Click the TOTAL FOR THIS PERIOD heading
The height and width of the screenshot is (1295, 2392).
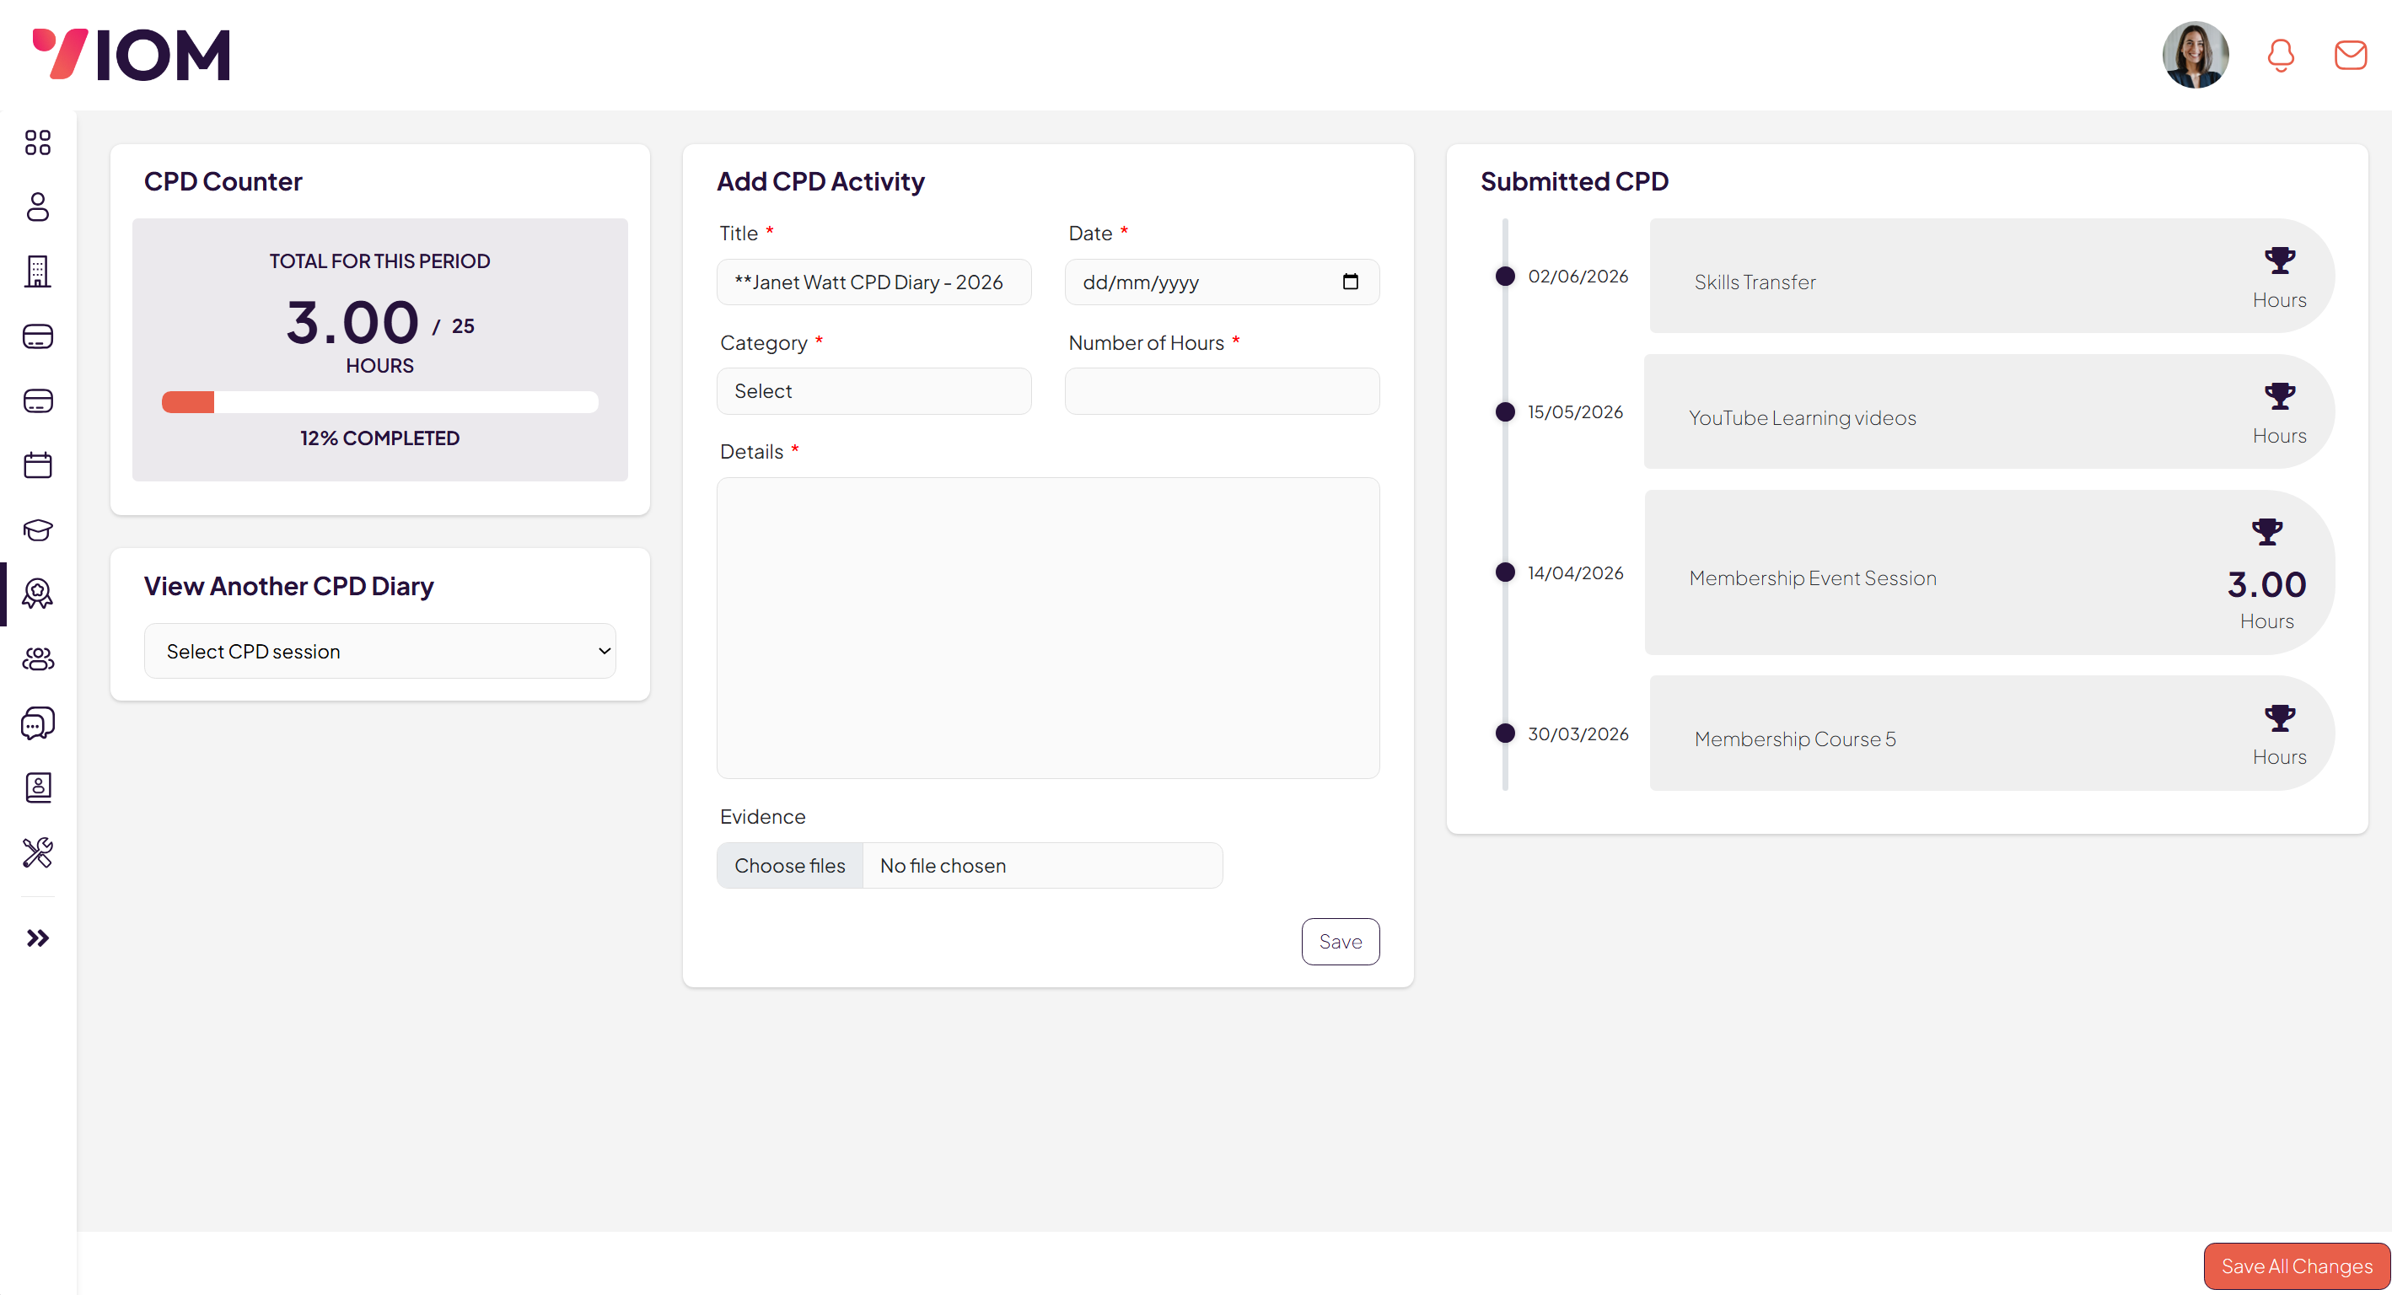pyautogui.click(x=379, y=262)
